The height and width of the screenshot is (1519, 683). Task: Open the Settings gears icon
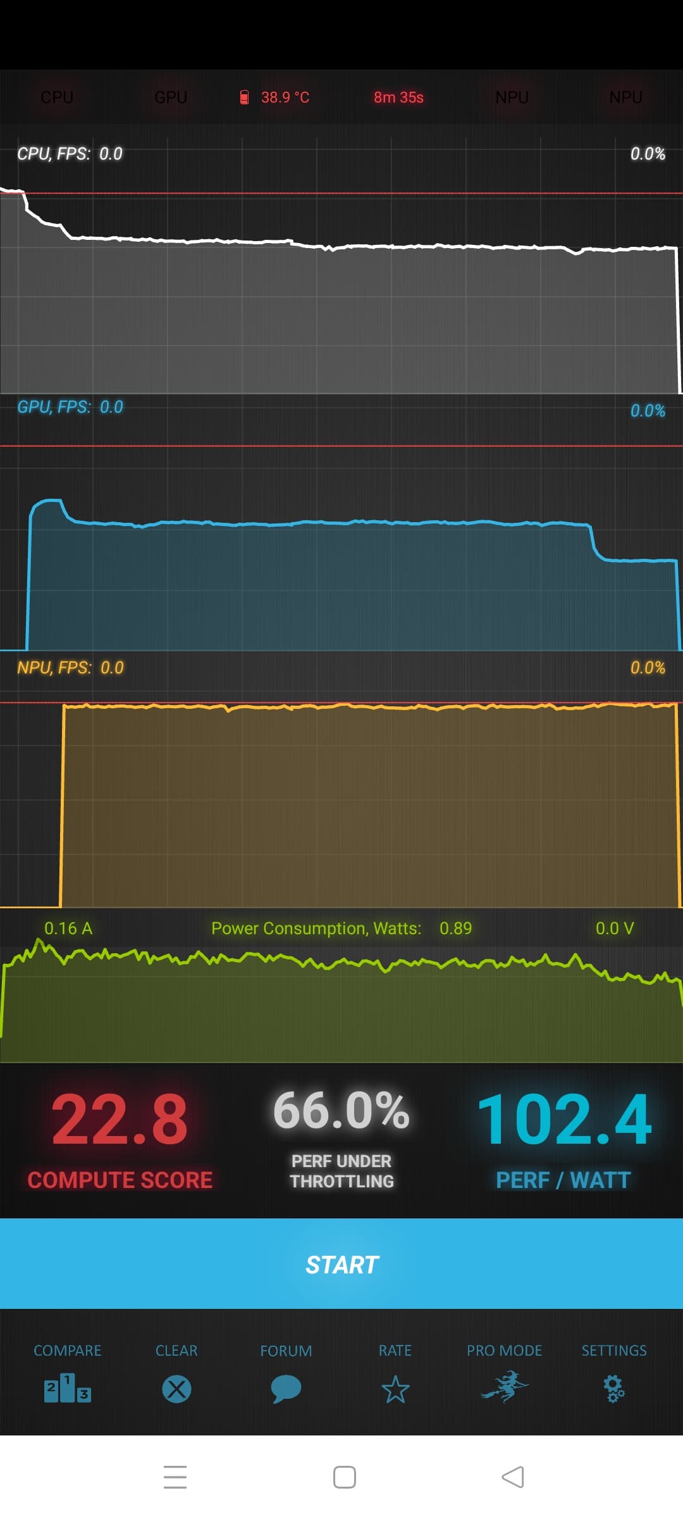[614, 1389]
